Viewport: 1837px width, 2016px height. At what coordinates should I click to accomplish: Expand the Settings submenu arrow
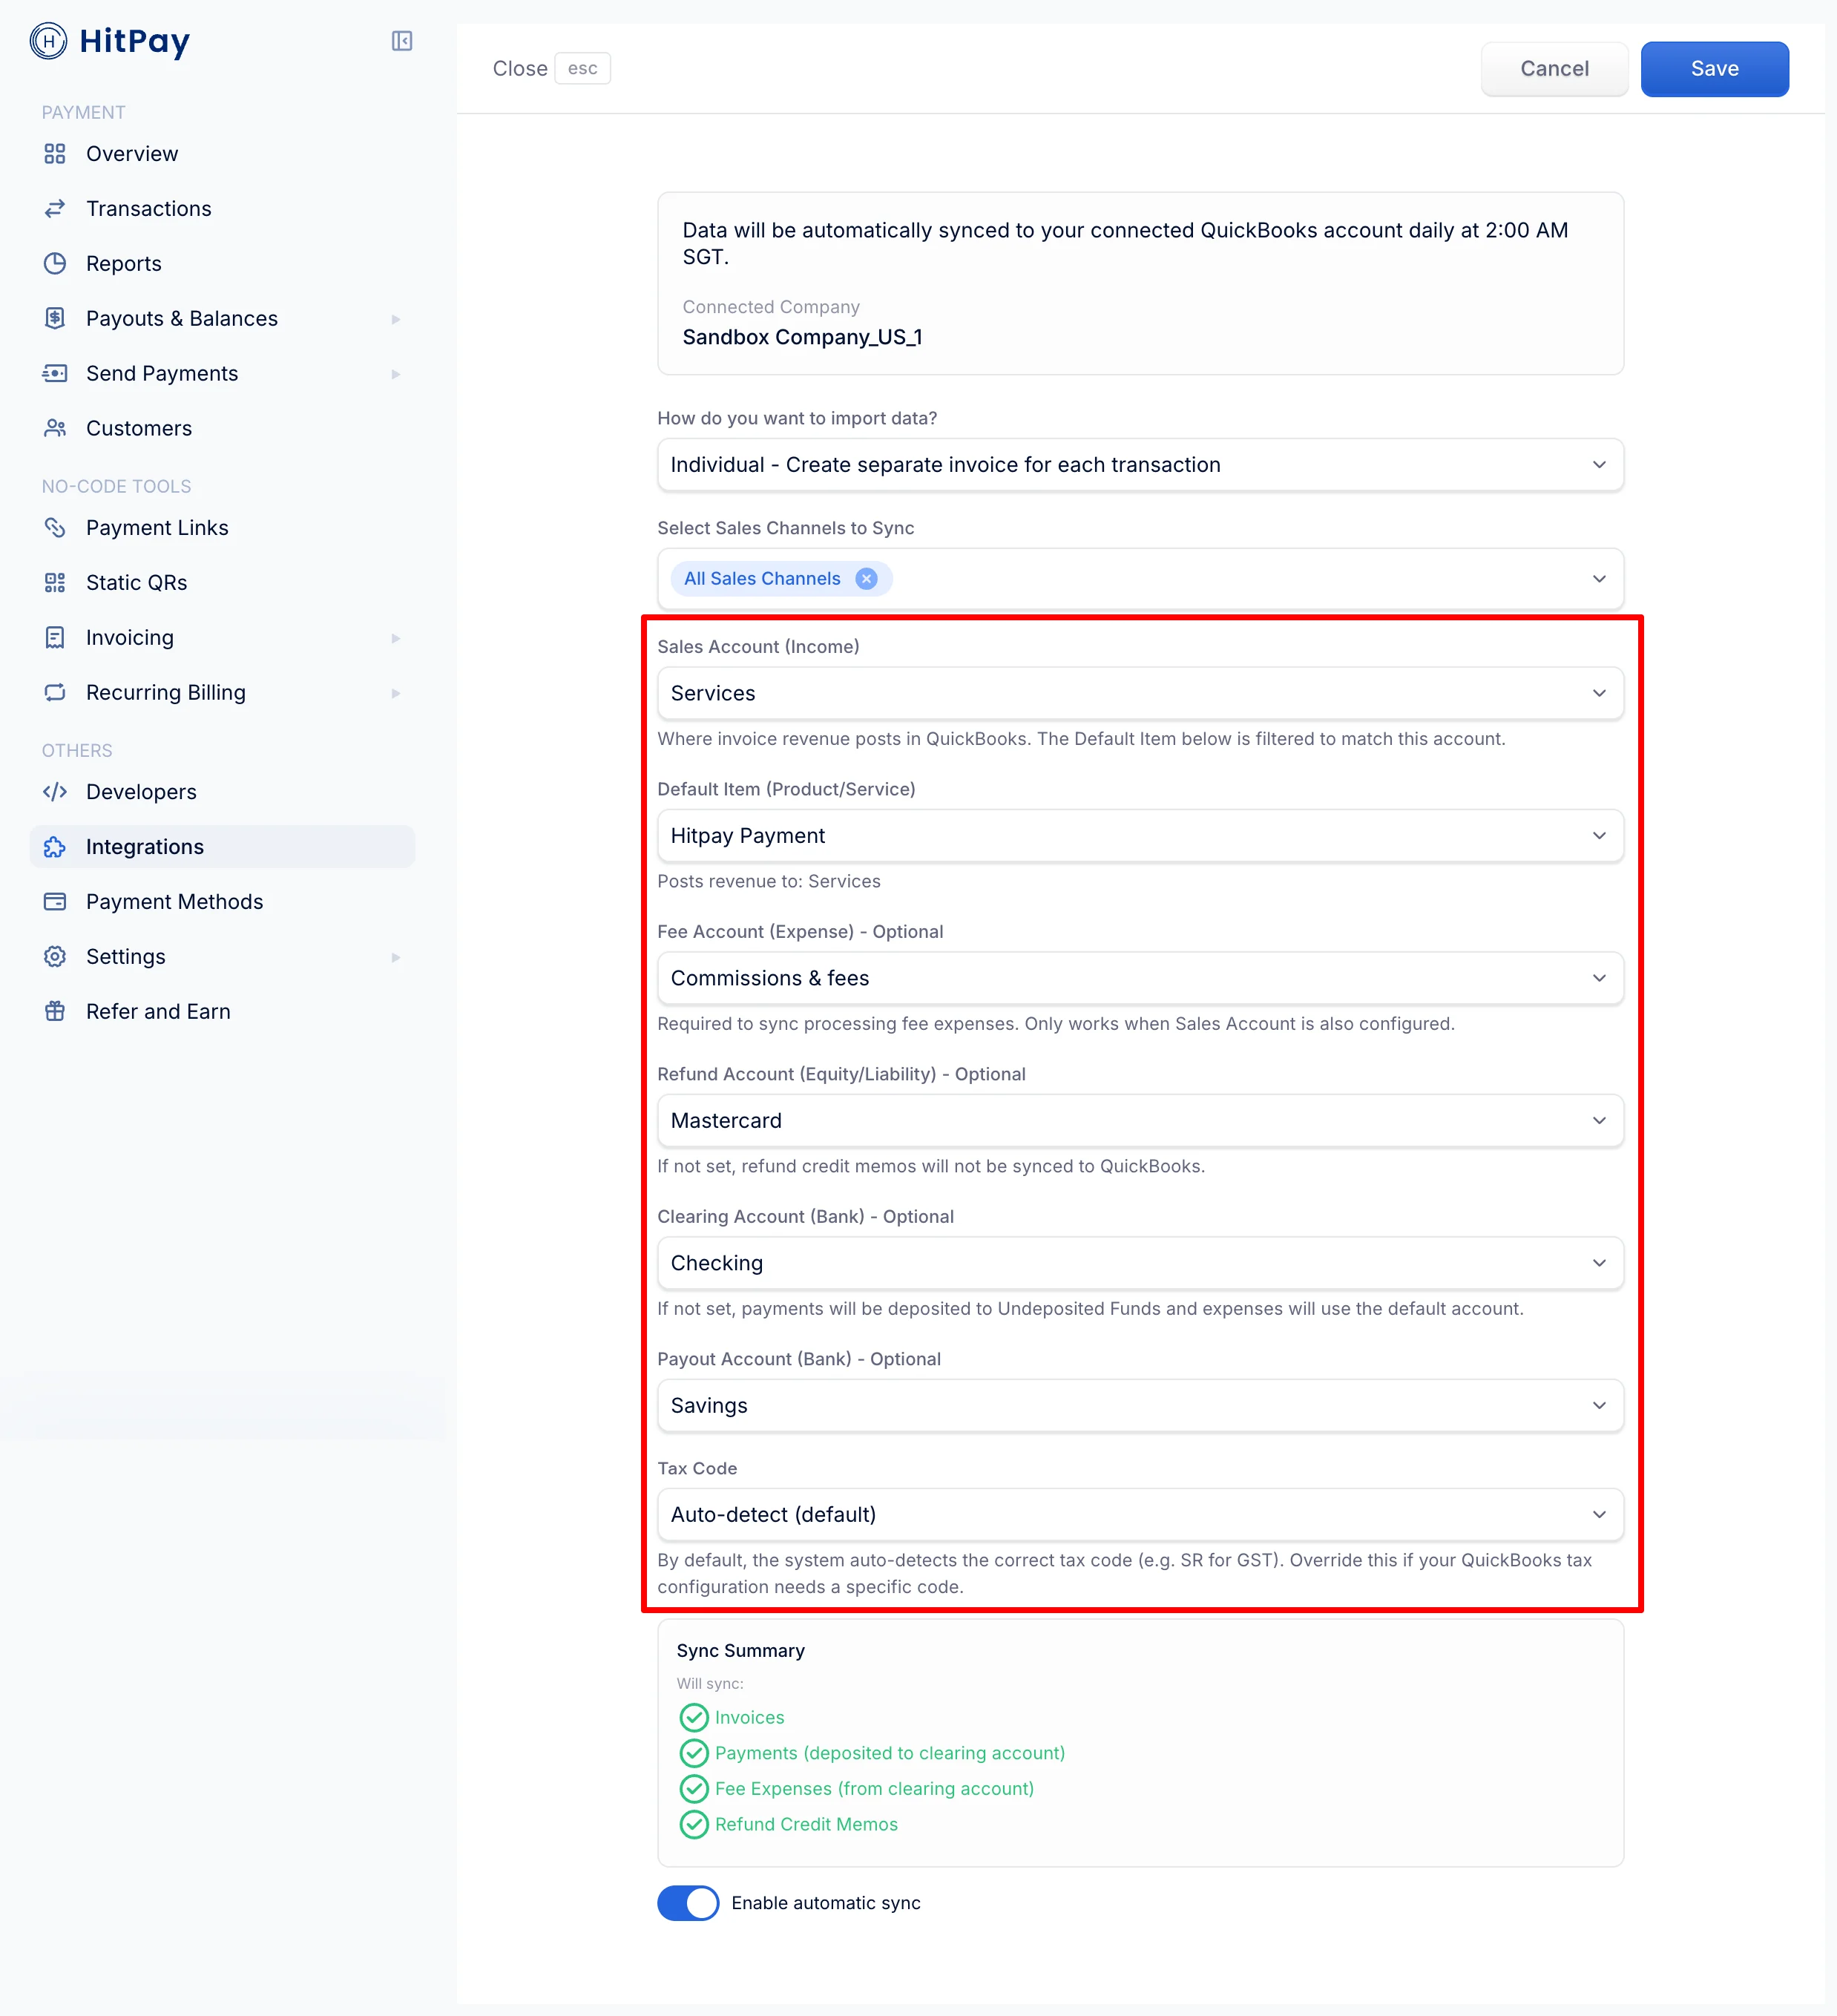click(396, 957)
